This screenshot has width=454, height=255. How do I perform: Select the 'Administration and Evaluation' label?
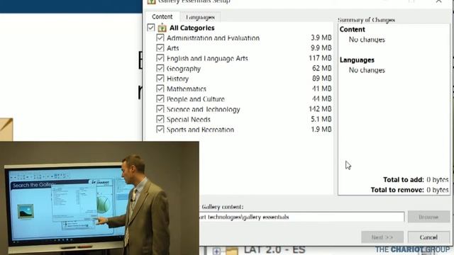click(213, 38)
